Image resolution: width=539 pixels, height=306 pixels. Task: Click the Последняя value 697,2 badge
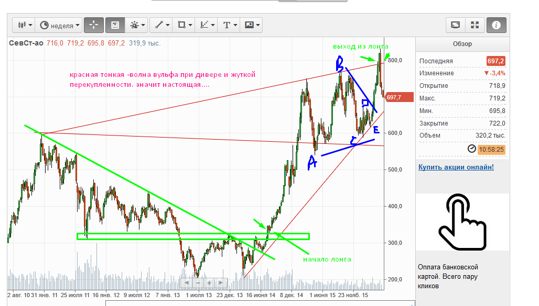pyautogui.click(x=495, y=61)
